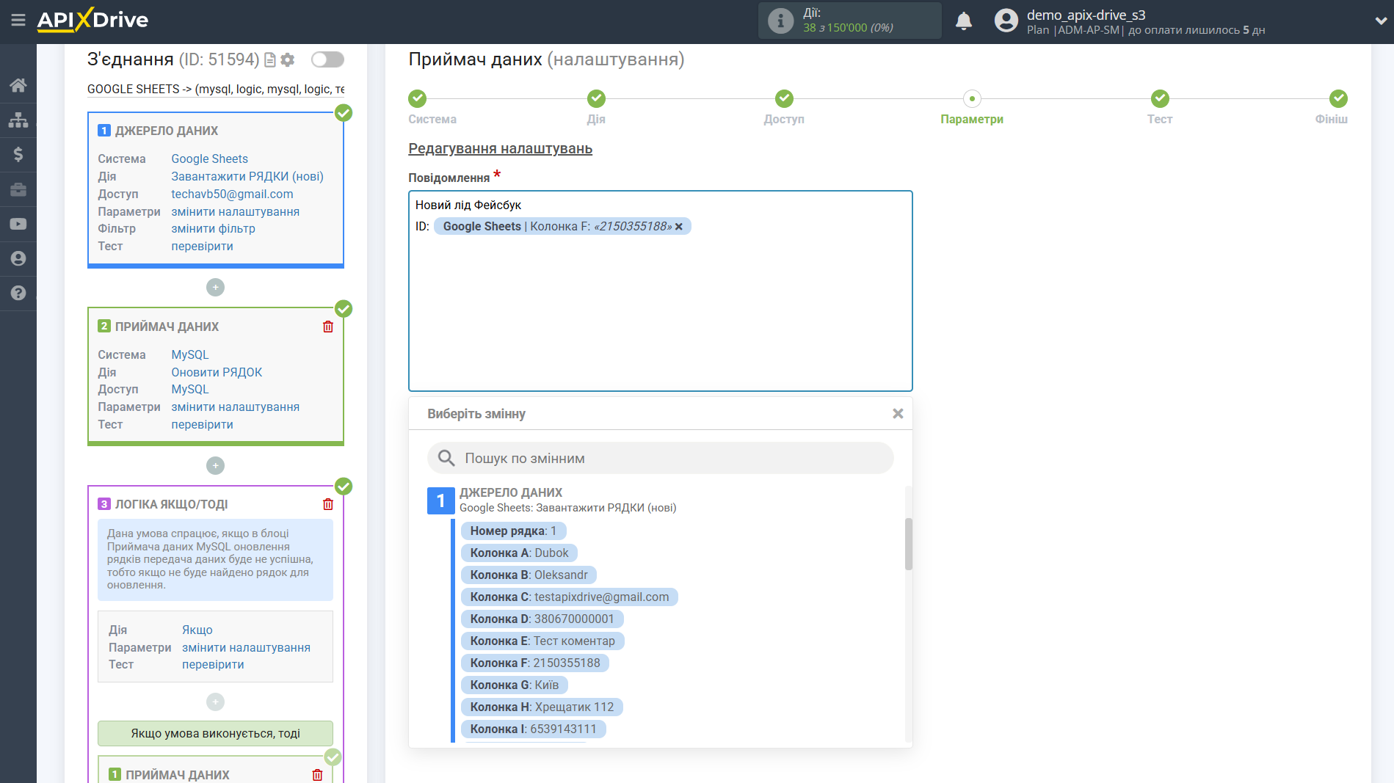This screenshot has width=1394, height=783.
Task: Open the briefcase services sidebar icon
Action: (18, 189)
